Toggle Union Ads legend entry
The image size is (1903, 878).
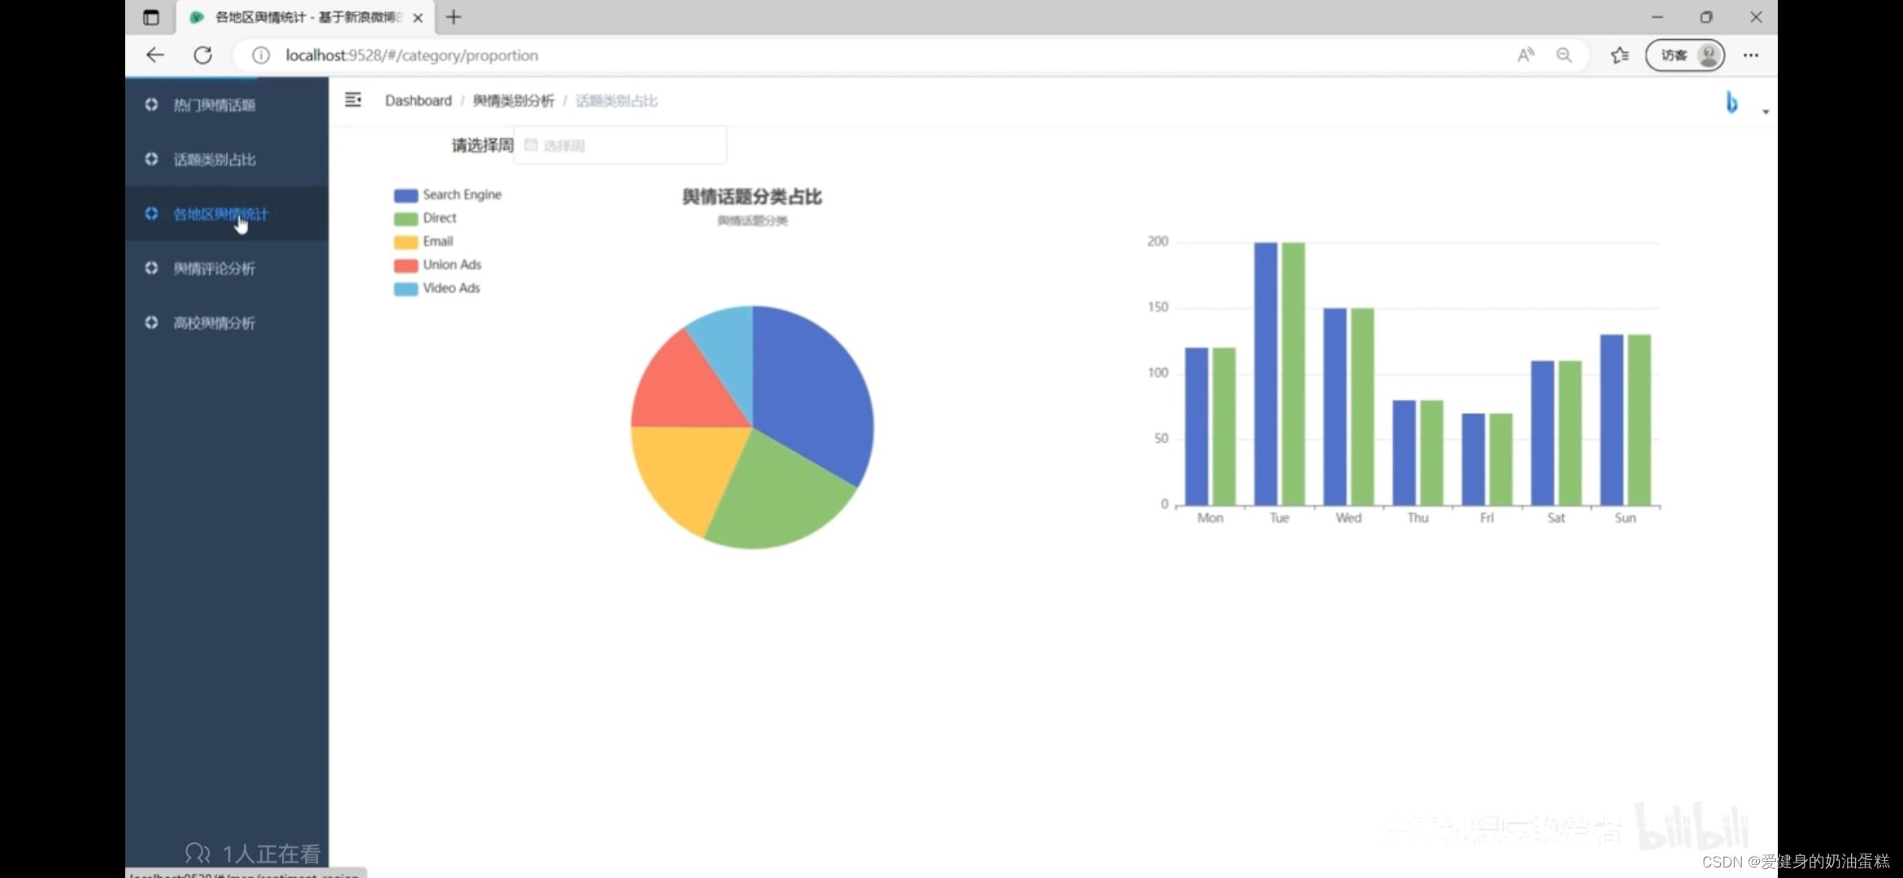[451, 265]
